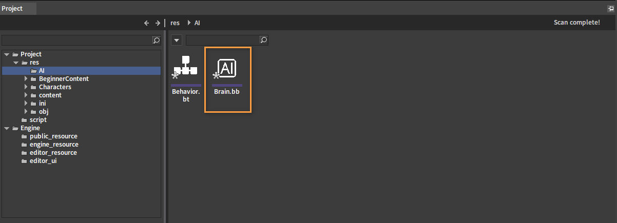Viewport: 617px width, 223px height.
Task: Select the script folder
Action: click(x=82, y=120)
